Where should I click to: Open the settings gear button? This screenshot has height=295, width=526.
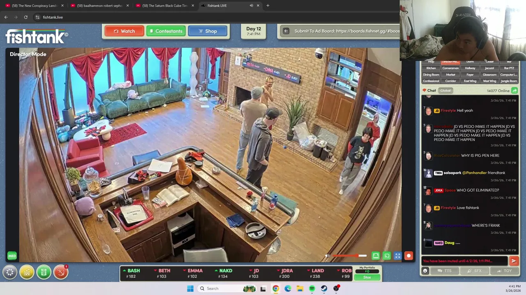tap(10, 272)
